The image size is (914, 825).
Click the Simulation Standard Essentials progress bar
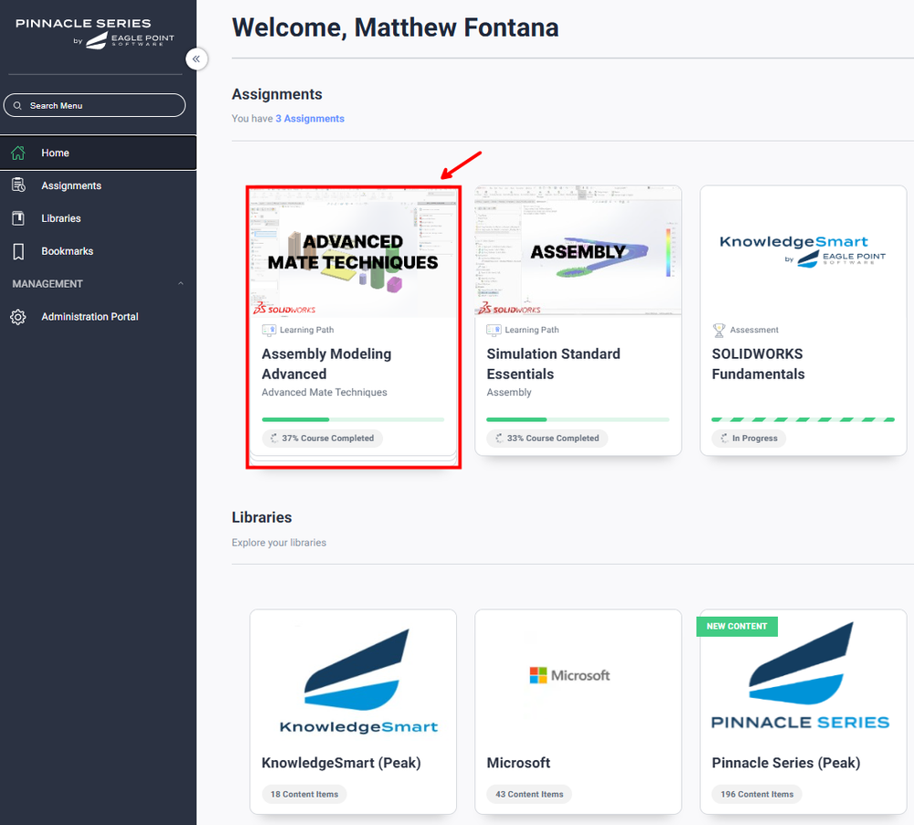[x=579, y=419]
